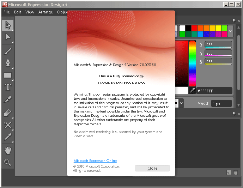Click the Expression Design title bar logo
Screen dimensions: 243x188
click(x=5, y=5)
